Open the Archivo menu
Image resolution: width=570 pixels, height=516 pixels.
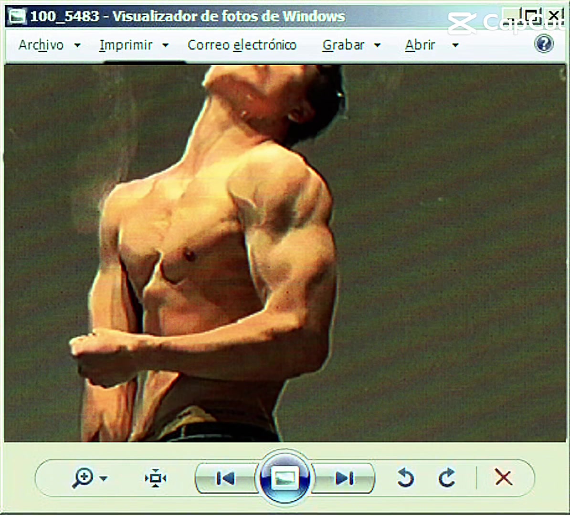click(41, 45)
